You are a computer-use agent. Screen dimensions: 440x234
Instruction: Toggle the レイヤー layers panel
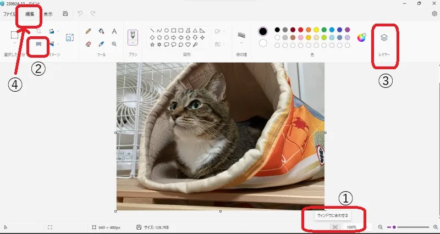click(x=384, y=37)
